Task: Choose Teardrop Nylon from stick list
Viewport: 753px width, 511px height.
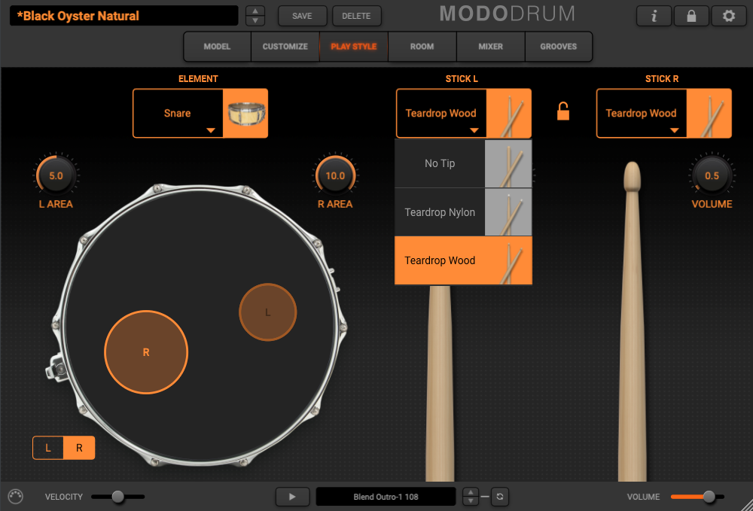Action: (463, 212)
